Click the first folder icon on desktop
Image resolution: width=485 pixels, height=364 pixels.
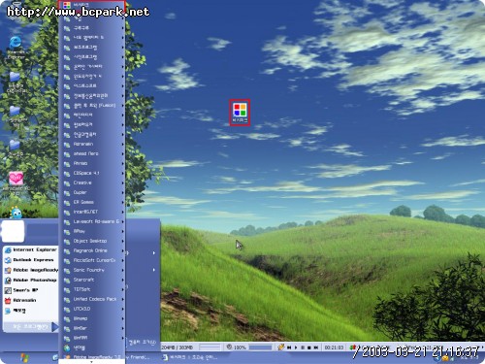(15, 82)
